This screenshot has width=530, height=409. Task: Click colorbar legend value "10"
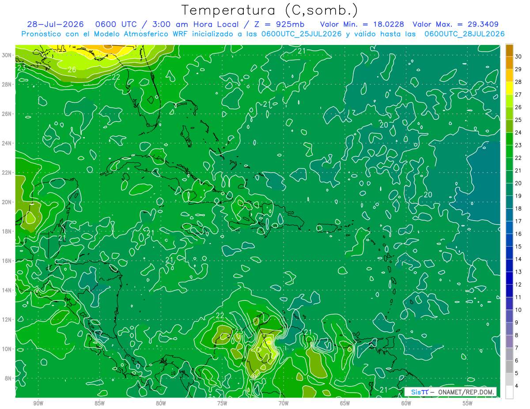point(519,310)
